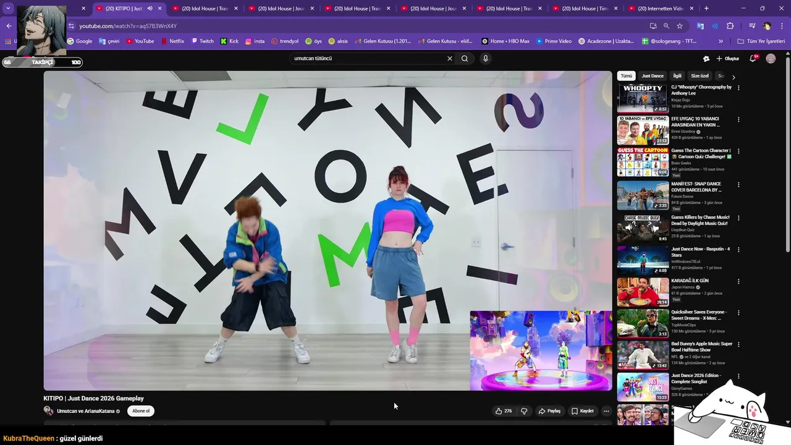The image size is (791, 445).
Task: Open options for Rasputin video
Action: pyautogui.click(x=738, y=250)
